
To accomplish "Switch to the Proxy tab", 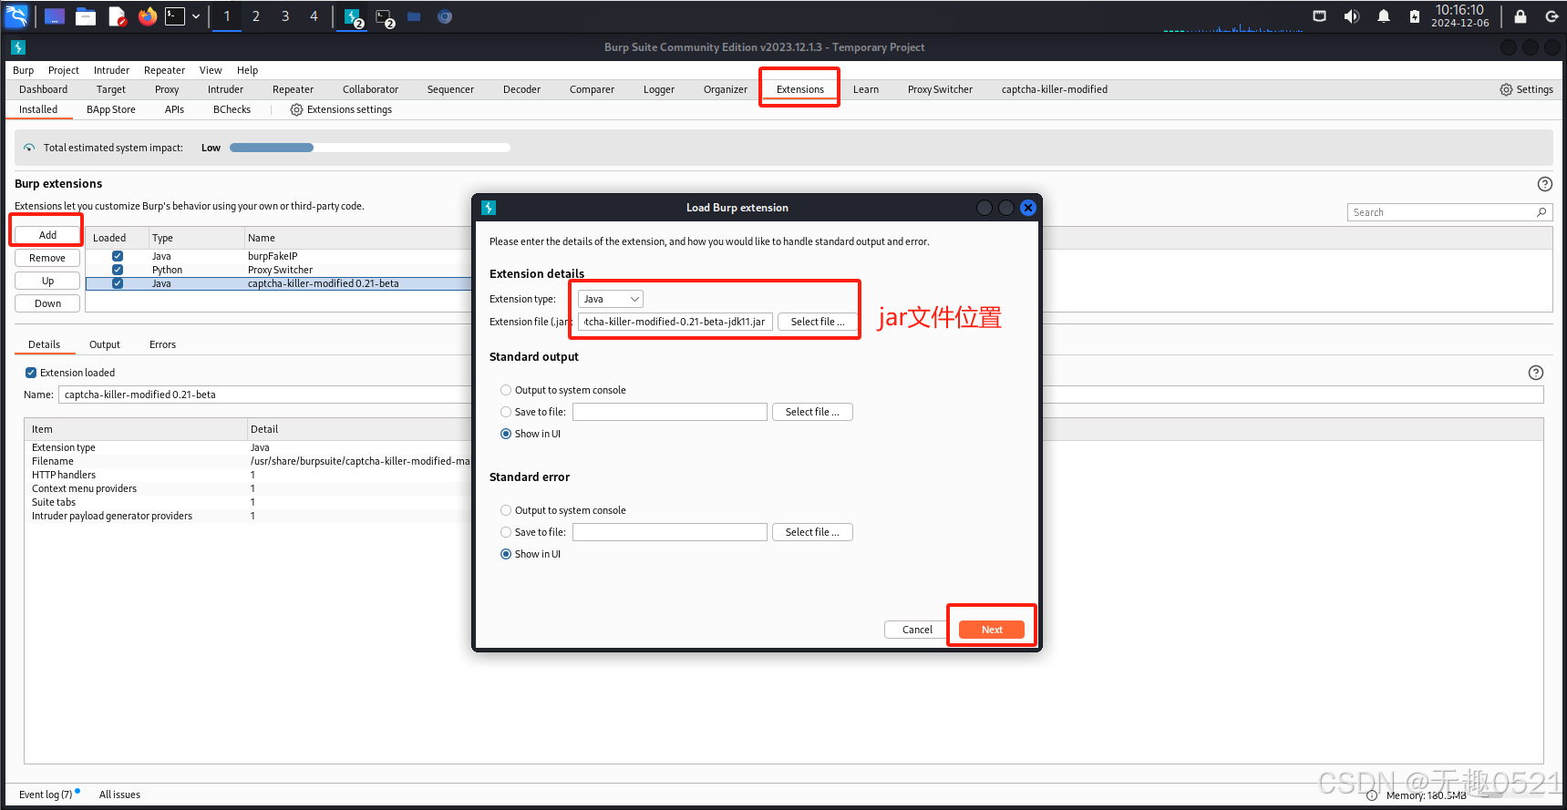I will [167, 89].
